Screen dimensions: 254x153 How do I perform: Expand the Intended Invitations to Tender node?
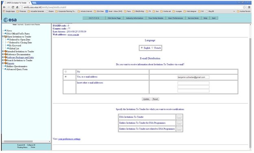[x=3, y=51]
